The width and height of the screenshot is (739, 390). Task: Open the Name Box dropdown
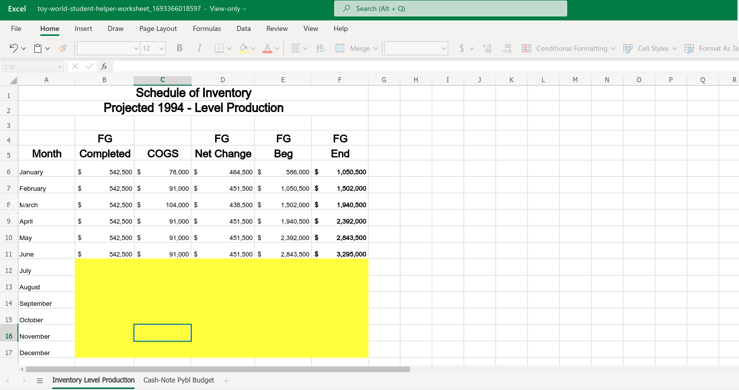59,66
